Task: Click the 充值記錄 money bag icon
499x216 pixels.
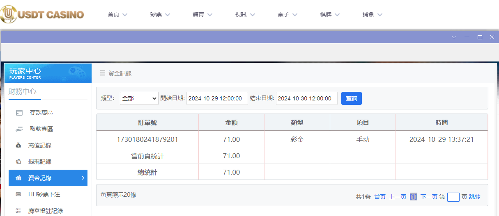Action: point(18,146)
